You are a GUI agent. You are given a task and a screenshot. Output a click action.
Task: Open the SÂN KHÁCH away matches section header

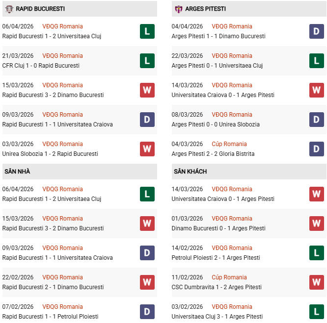point(190,172)
